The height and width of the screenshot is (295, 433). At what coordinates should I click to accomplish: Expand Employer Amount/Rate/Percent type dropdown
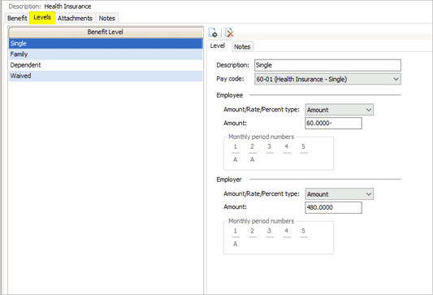coord(339,194)
